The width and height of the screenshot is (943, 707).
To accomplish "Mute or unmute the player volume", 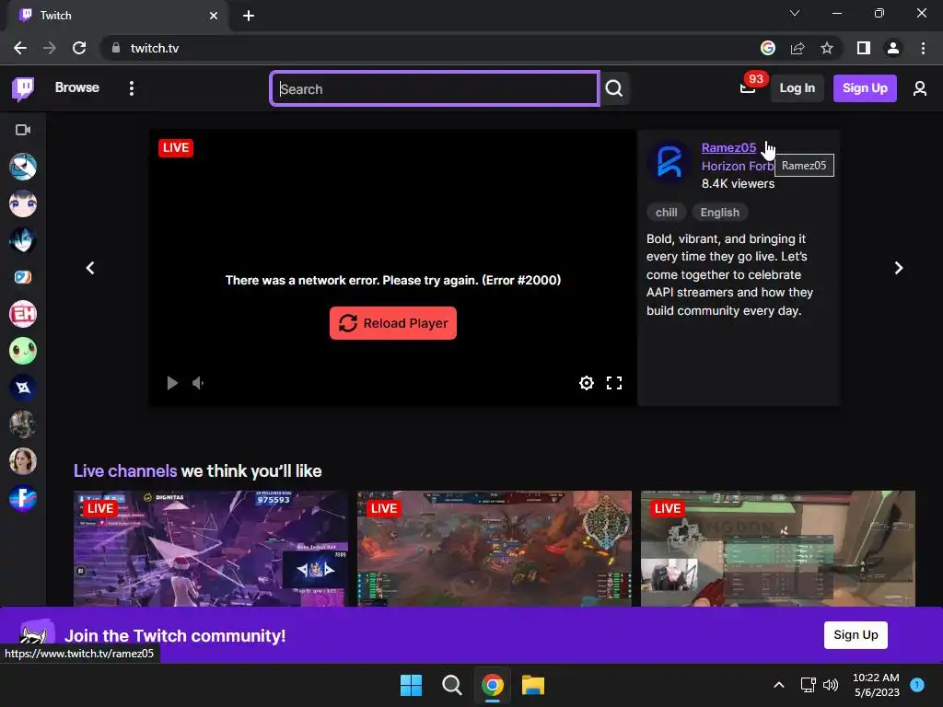I will [x=198, y=383].
